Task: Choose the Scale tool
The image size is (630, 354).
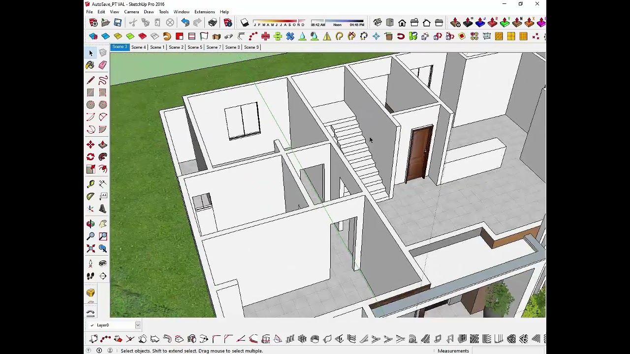Action: pos(91,169)
